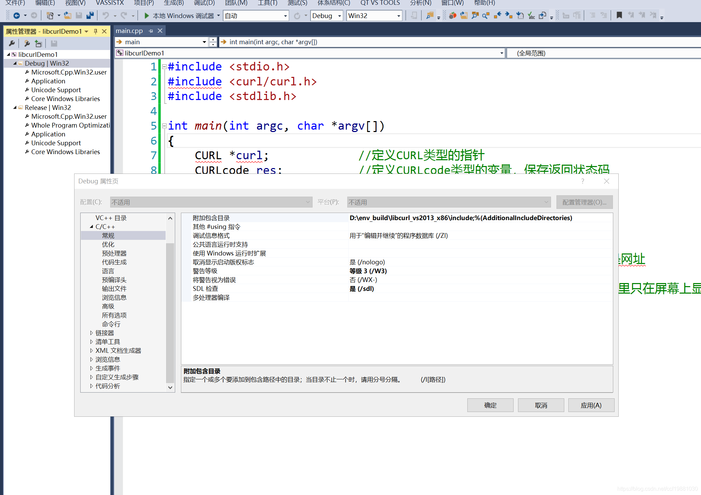The width and height of the screenshot is (701, 495).
Task: Click Visual Assist navigate back icon
Action: 497,16
